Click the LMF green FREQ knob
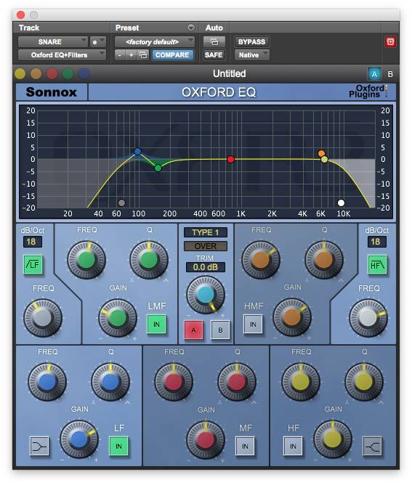The height and width of the screenshot is (485, 412). [x=86, y=260]
